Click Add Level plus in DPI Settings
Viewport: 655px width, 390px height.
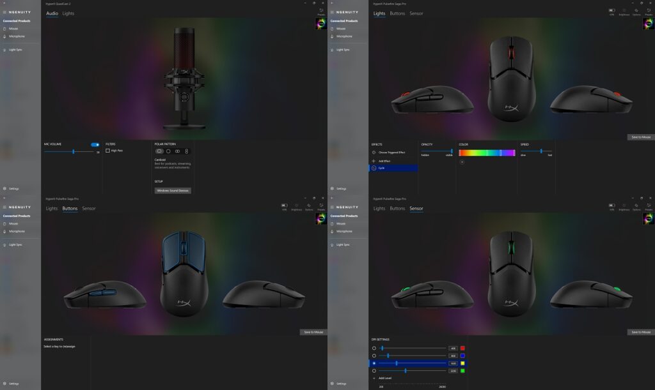click(374, 379)
